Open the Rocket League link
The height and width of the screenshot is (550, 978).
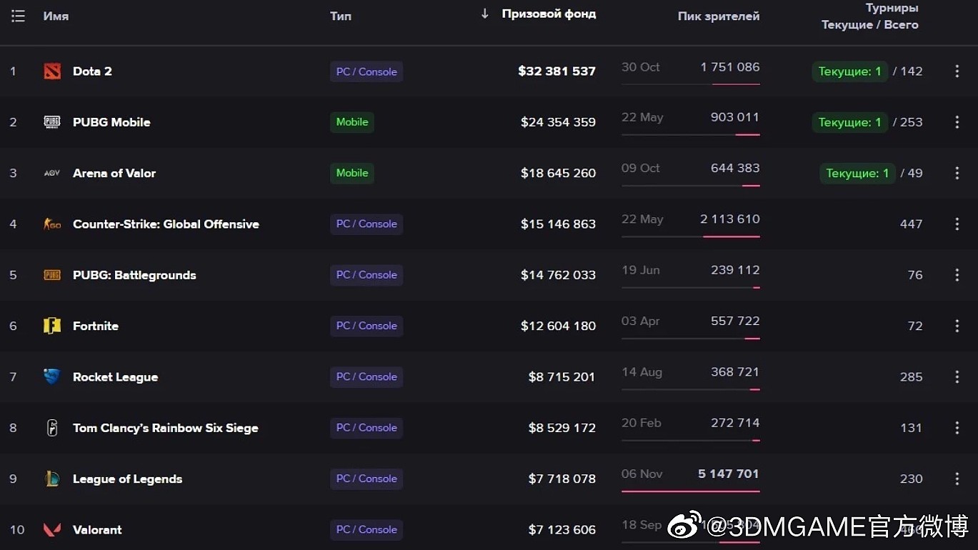point(115,377)
